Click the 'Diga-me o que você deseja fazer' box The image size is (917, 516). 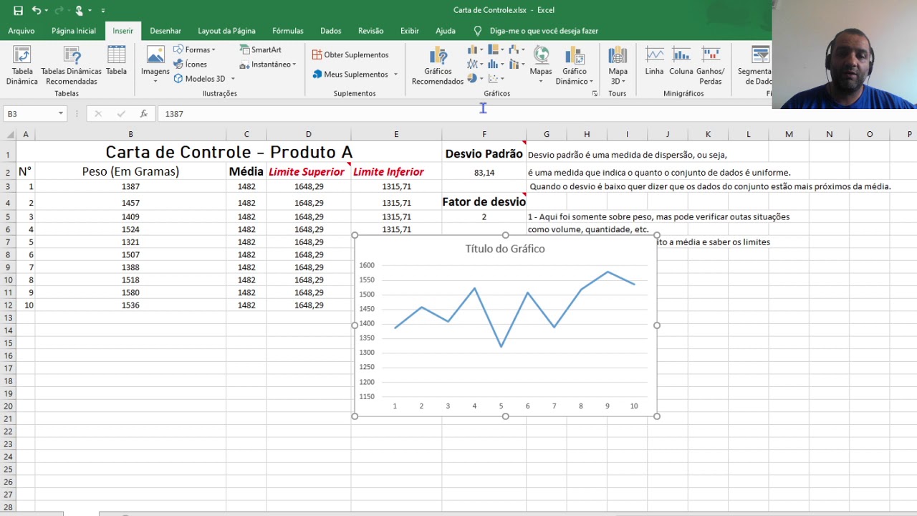pos(544,31)
